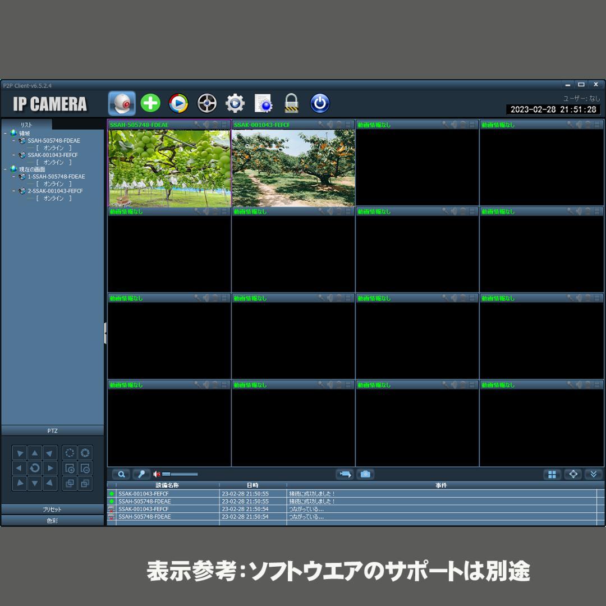Click the search magnifier in the bottom toolbar

point(121,474)
